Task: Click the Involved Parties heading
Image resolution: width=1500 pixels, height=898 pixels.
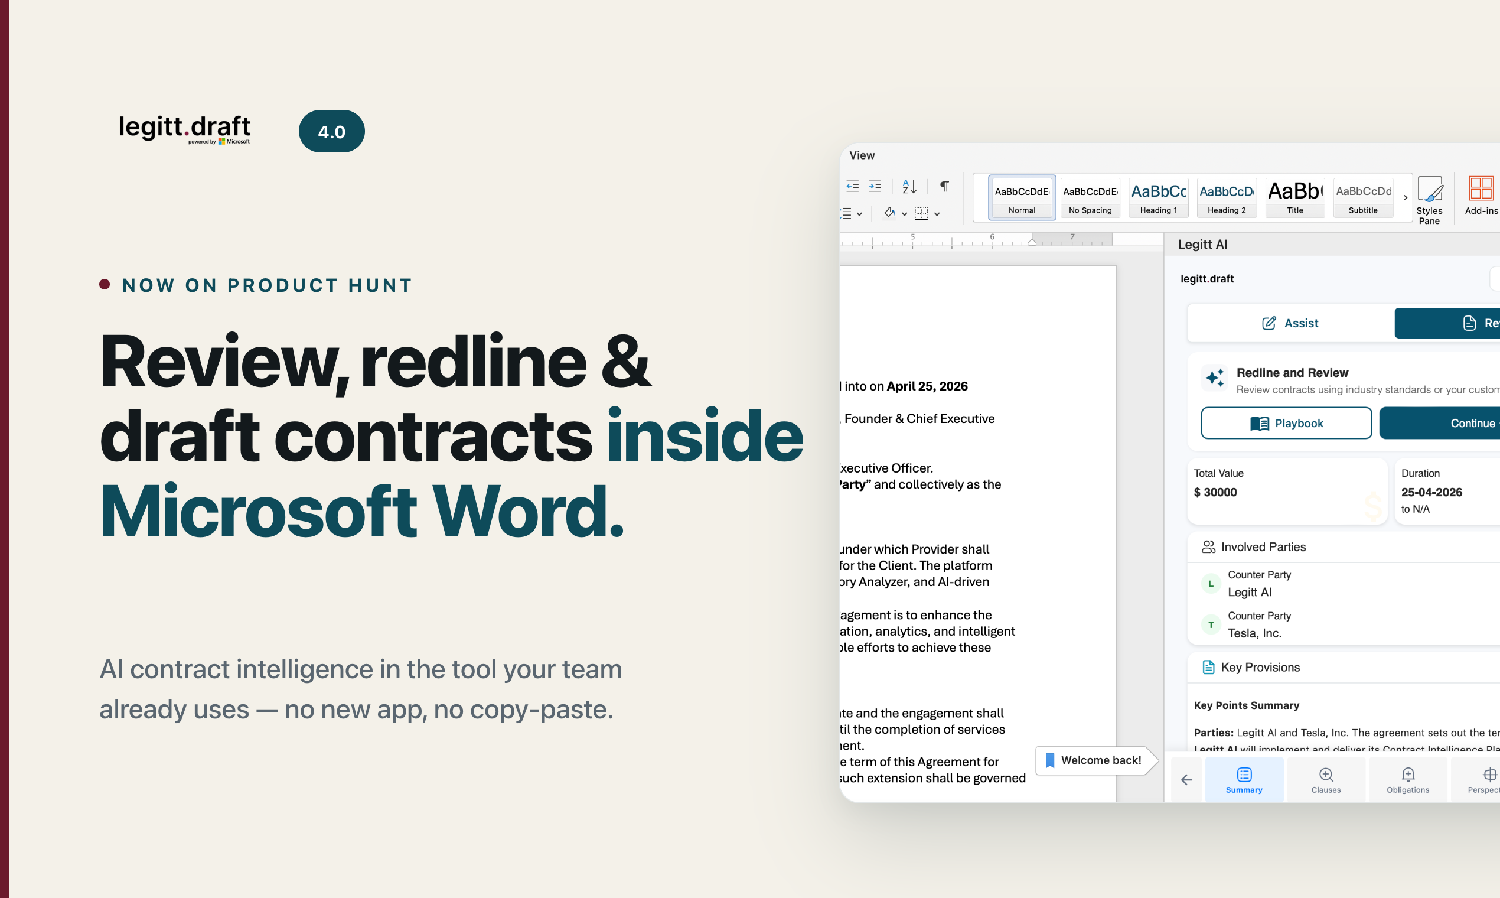Action: [1264, 546]
